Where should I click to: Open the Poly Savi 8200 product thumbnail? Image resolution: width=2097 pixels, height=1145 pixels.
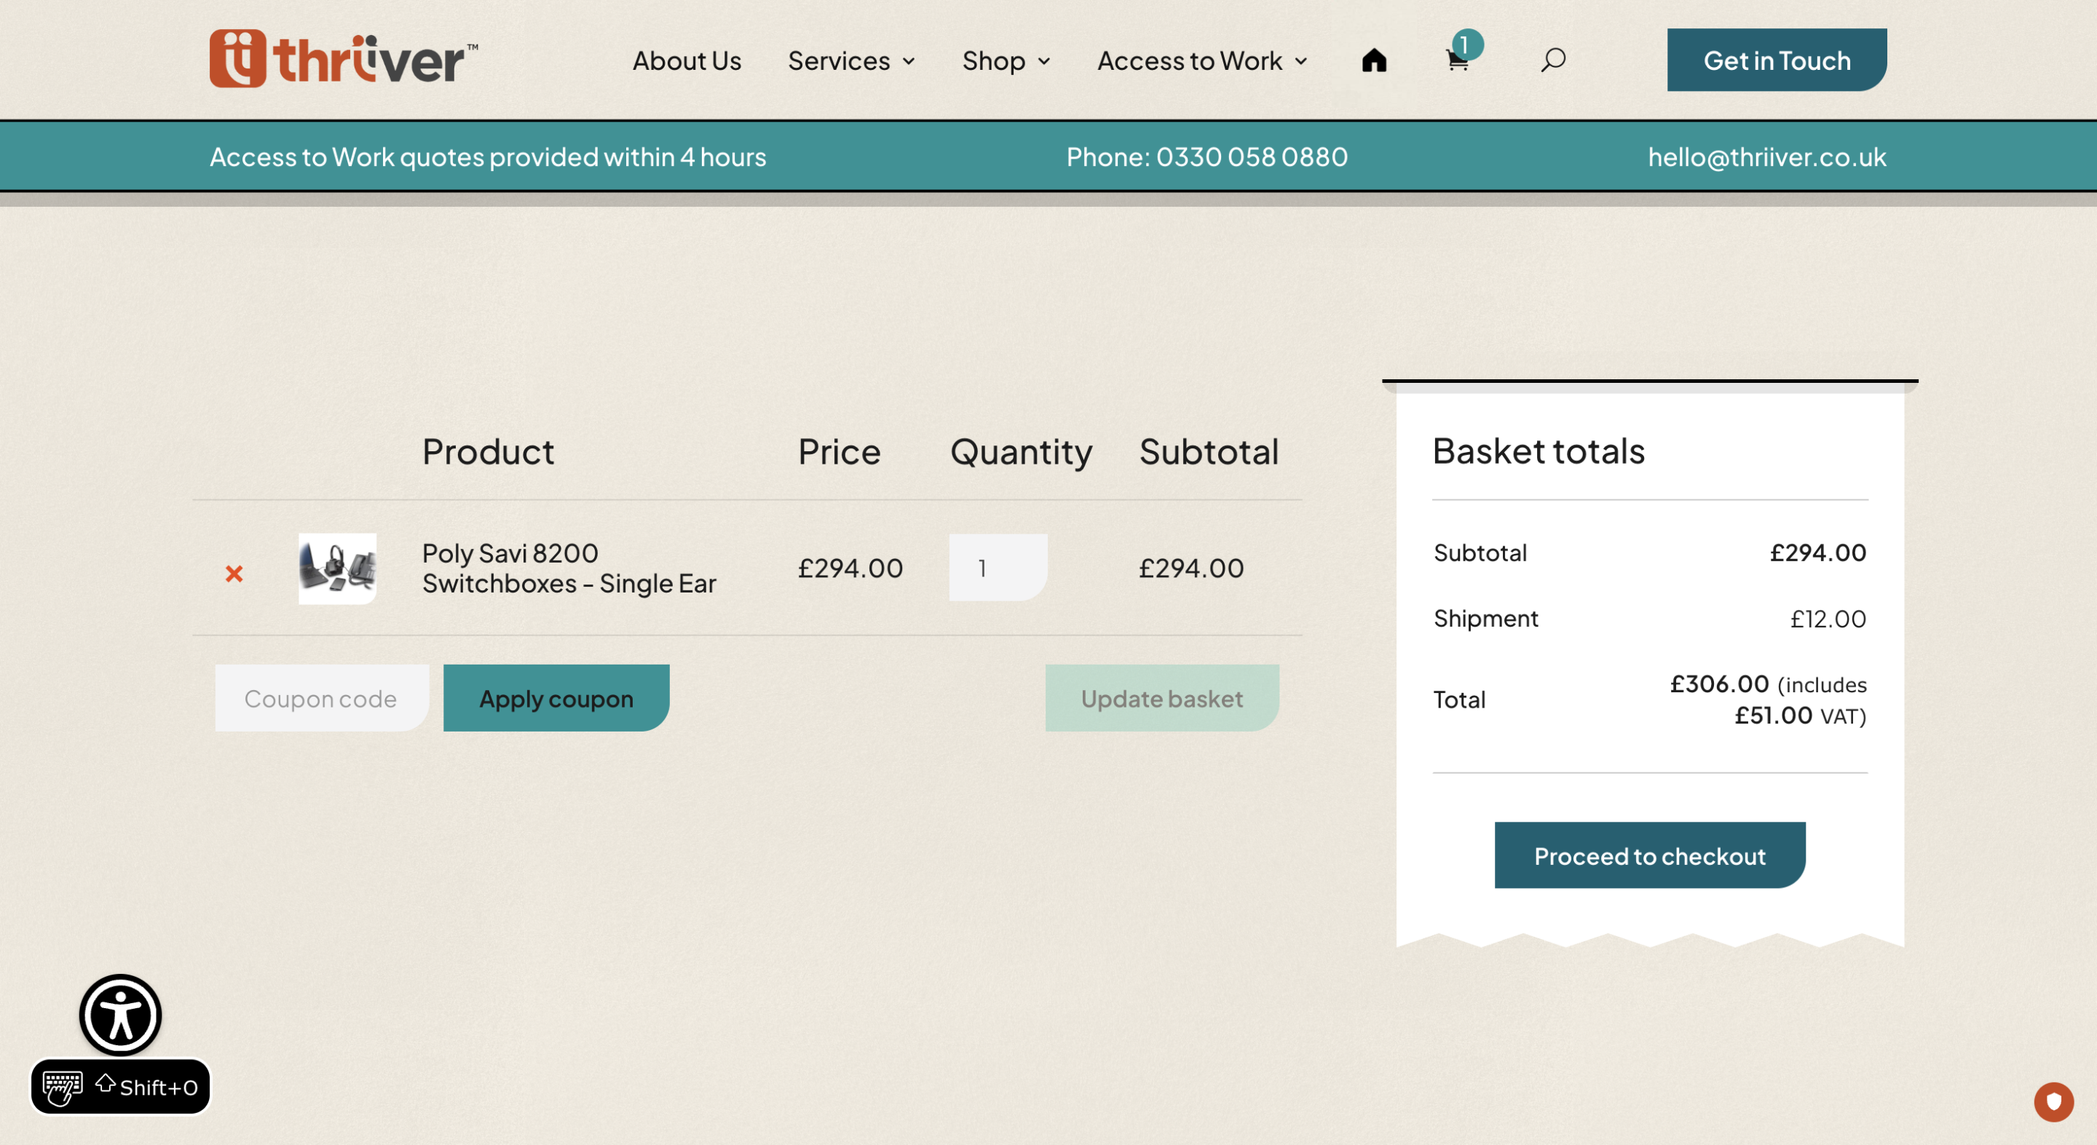[x=337, y=568]
